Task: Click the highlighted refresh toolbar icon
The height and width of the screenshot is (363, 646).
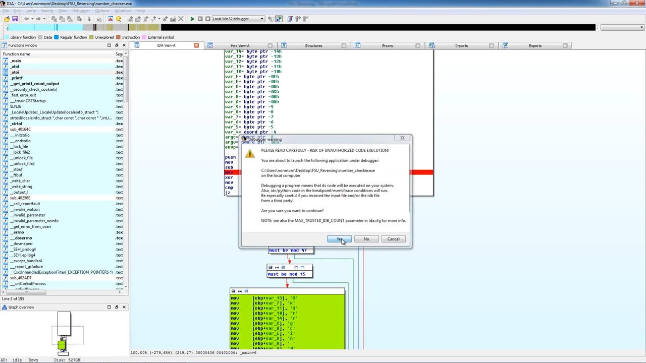Action: pyautogui.click(x=279, y=19)
